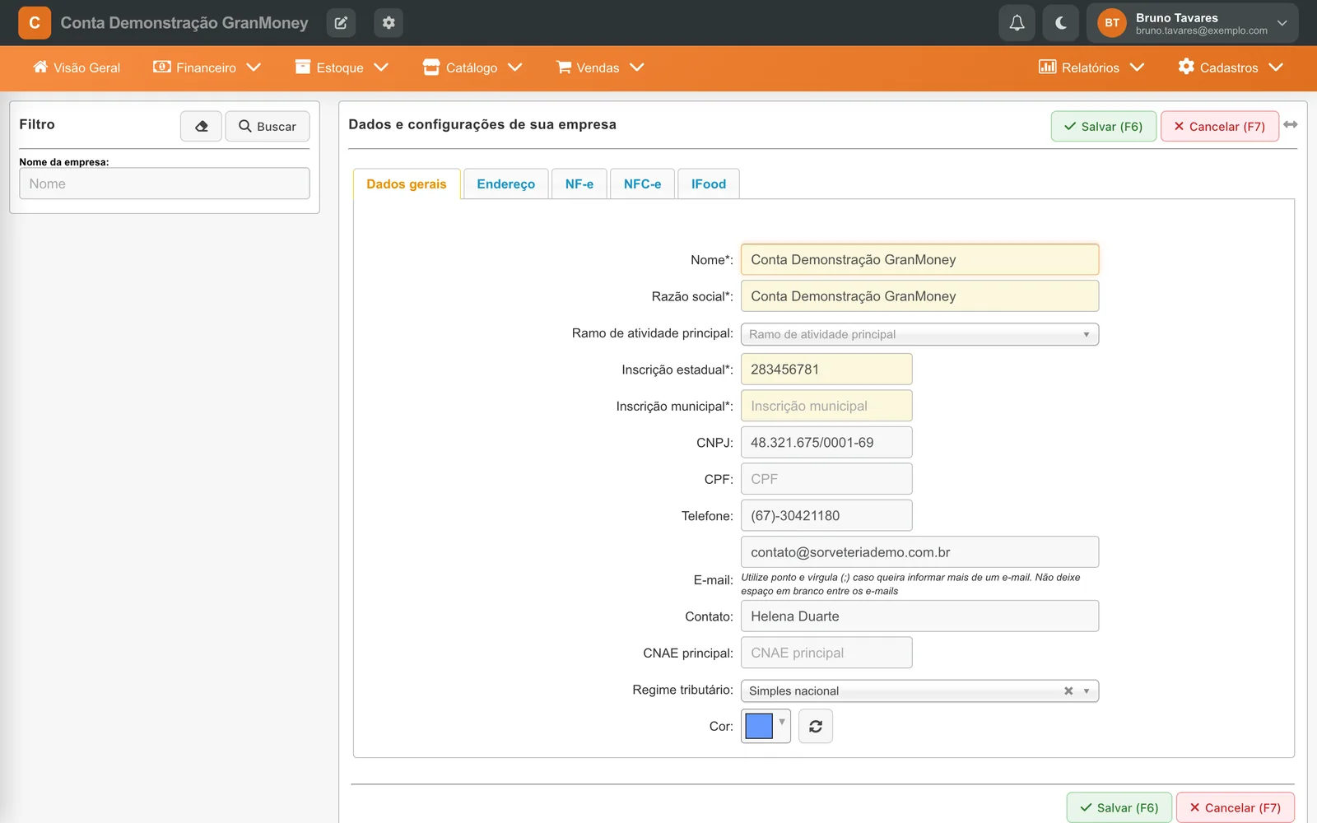Open the settings gear in header
The width and height of the screenshot is (1317, 823).
(x=389, y=23)
